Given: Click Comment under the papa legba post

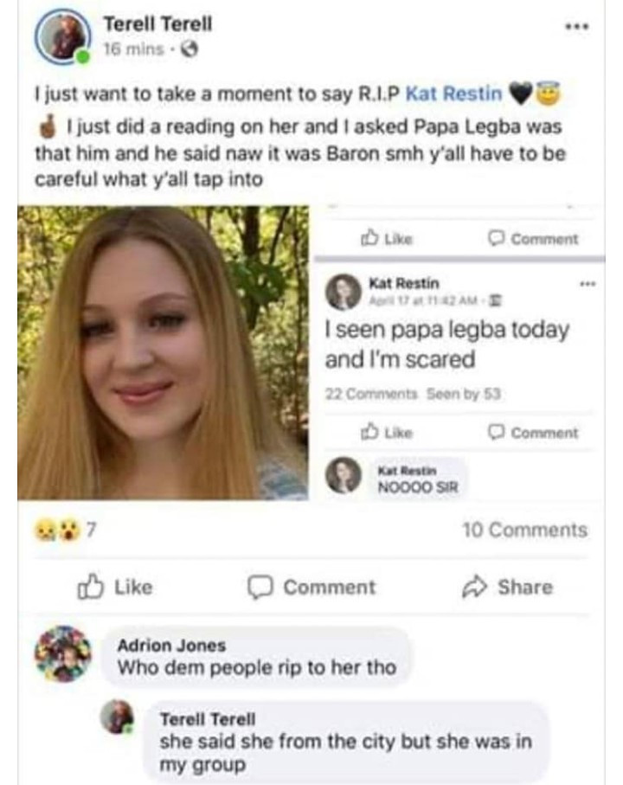Looking at the screenshot, I should pos(534,432).
